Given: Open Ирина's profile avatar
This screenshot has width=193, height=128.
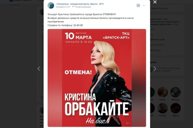Looking at the screenshot, I should [175, 108].
